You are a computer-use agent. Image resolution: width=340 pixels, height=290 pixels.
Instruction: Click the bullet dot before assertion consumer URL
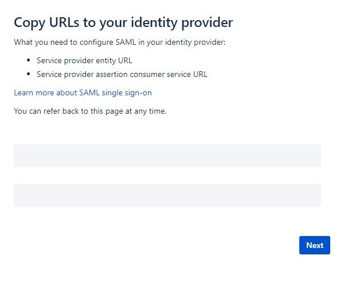[x=29, y=74]
